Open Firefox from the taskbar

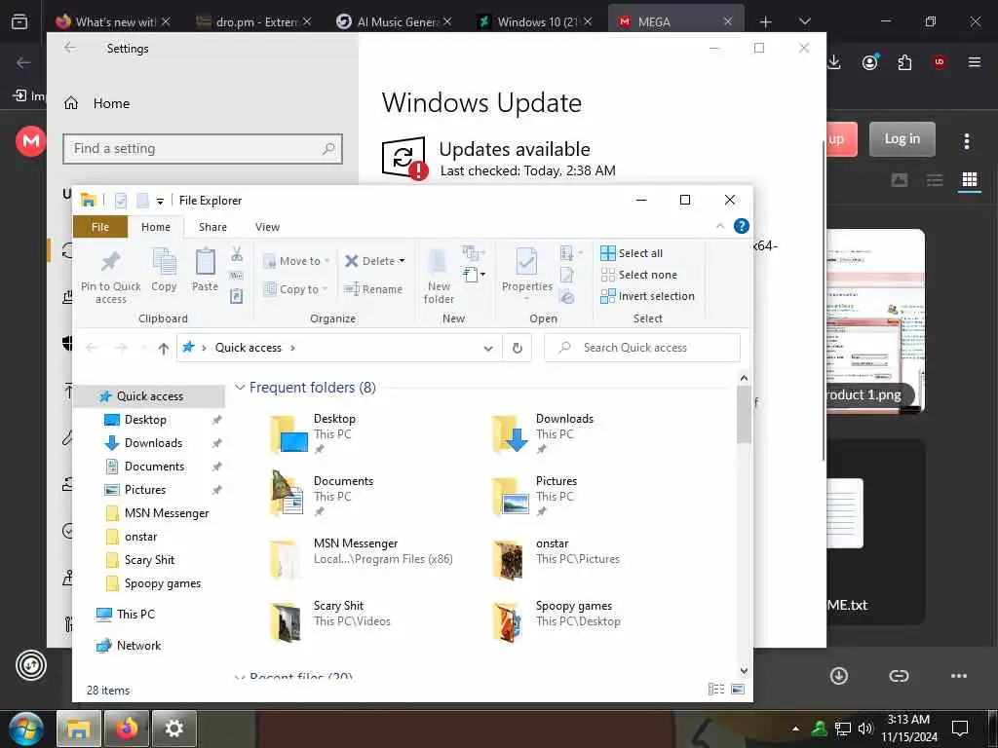[127, 729]
